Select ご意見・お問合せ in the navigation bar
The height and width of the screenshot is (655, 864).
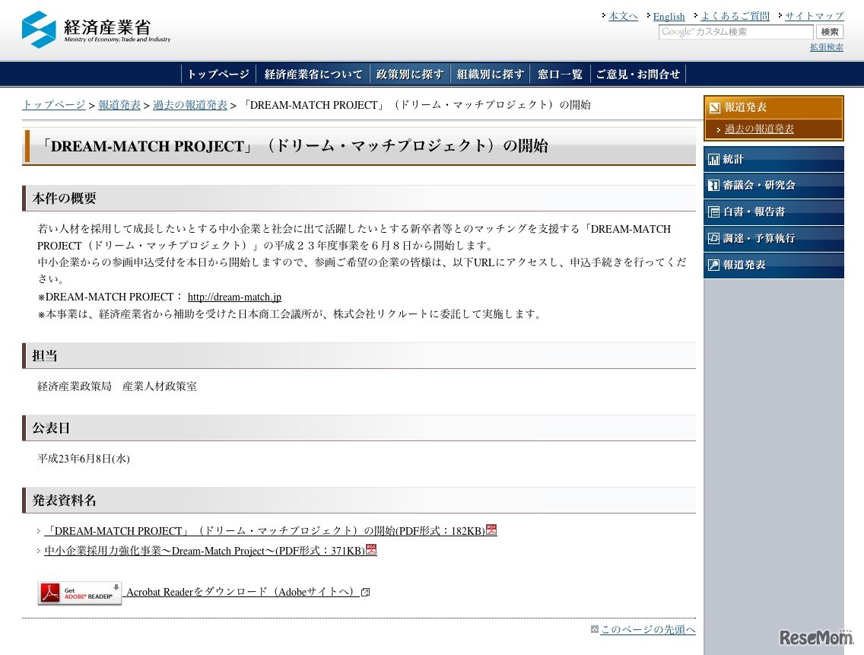637,74
